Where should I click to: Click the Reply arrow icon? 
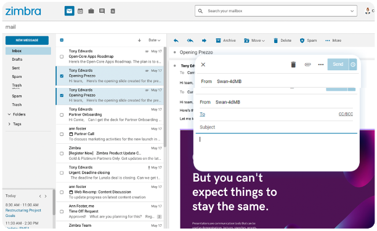point(176,41)
